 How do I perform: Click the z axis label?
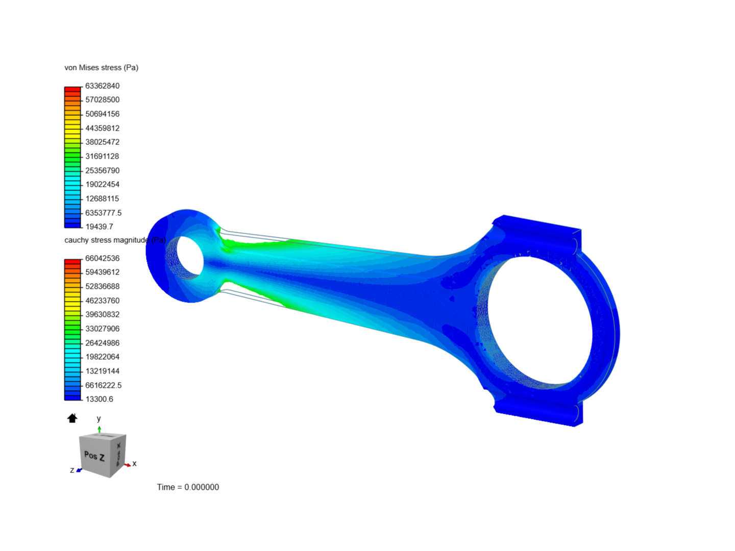[x=72, y=470]
